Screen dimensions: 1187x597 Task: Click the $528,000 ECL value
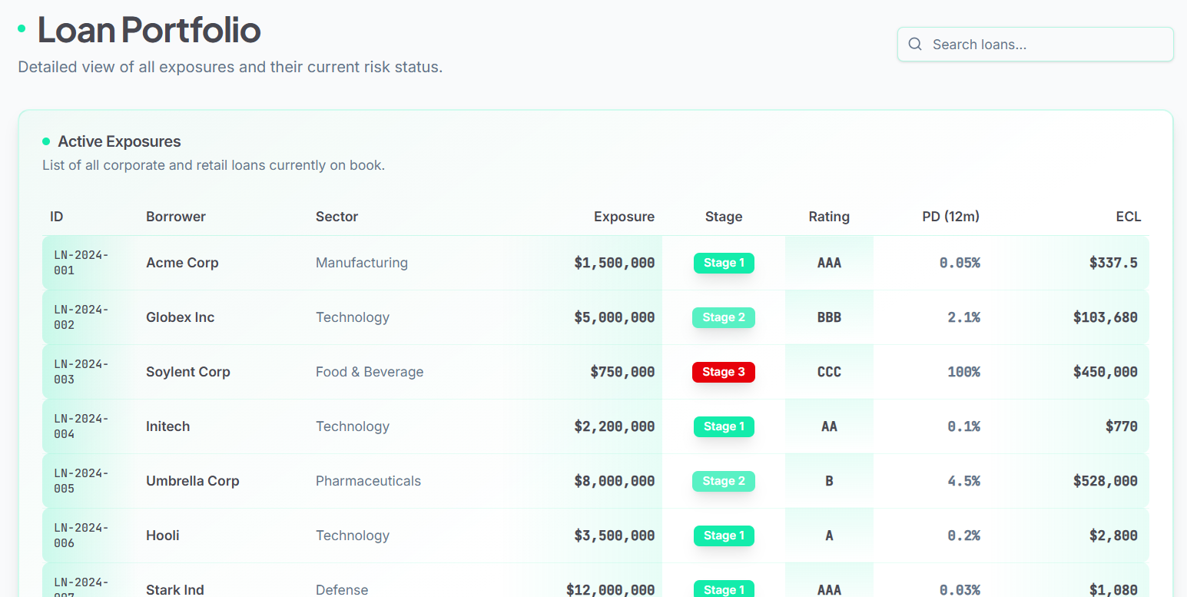[1106, 481]
